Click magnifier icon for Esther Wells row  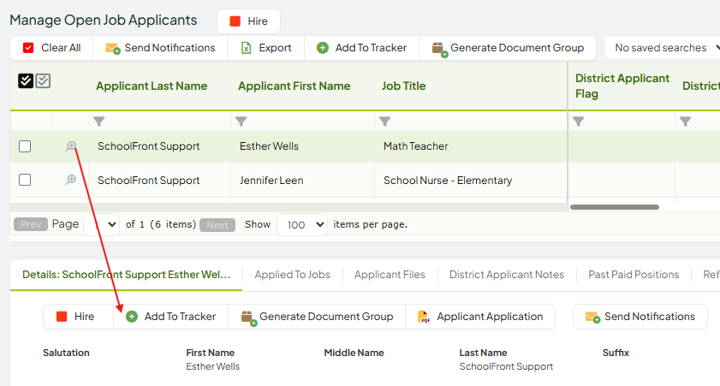click(71, 146)
